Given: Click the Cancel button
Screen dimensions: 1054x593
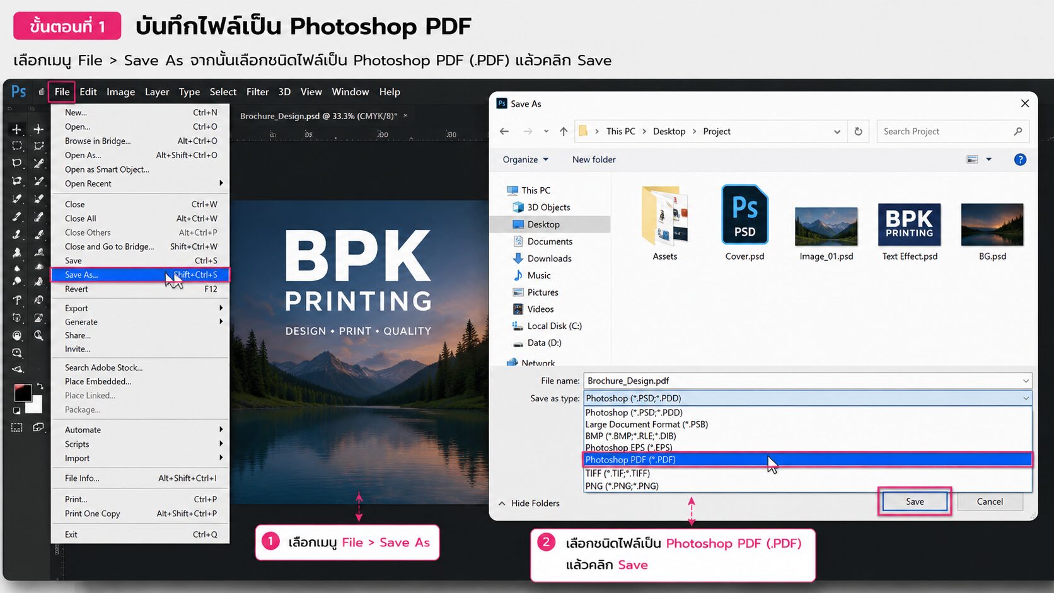Looking at the screenshot, I should point(990,502).
